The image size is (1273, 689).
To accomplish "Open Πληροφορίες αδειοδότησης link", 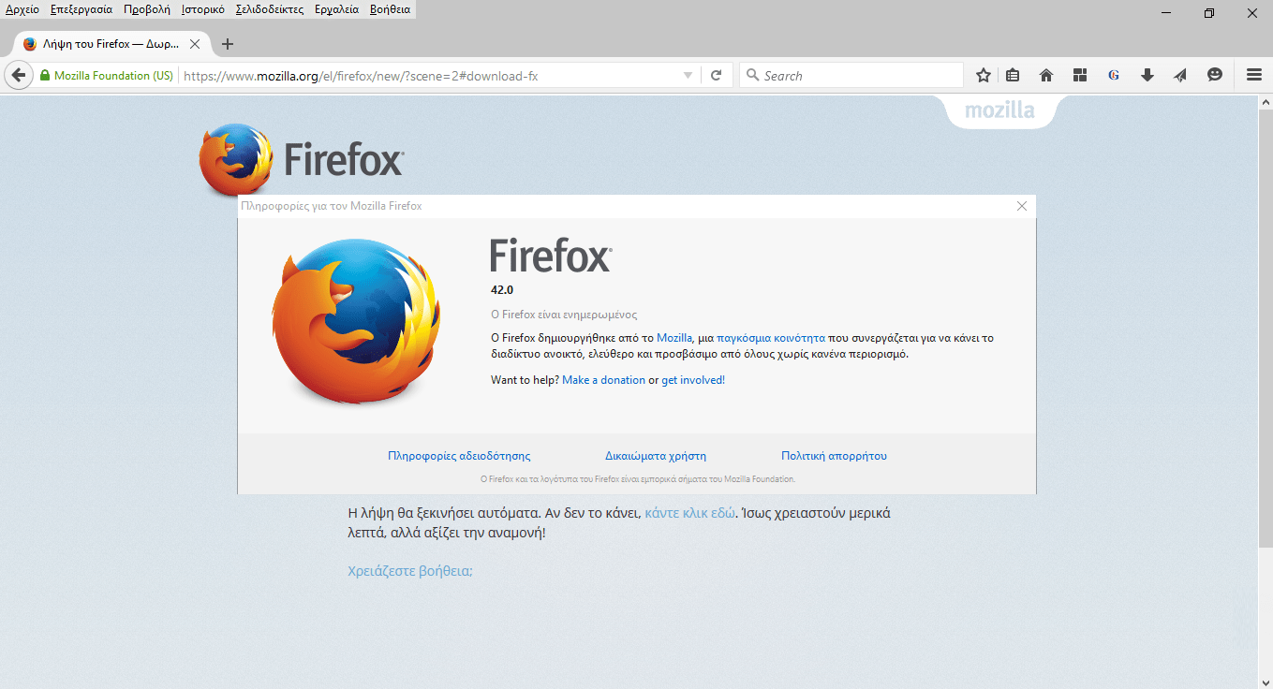I will pos(459,456).
